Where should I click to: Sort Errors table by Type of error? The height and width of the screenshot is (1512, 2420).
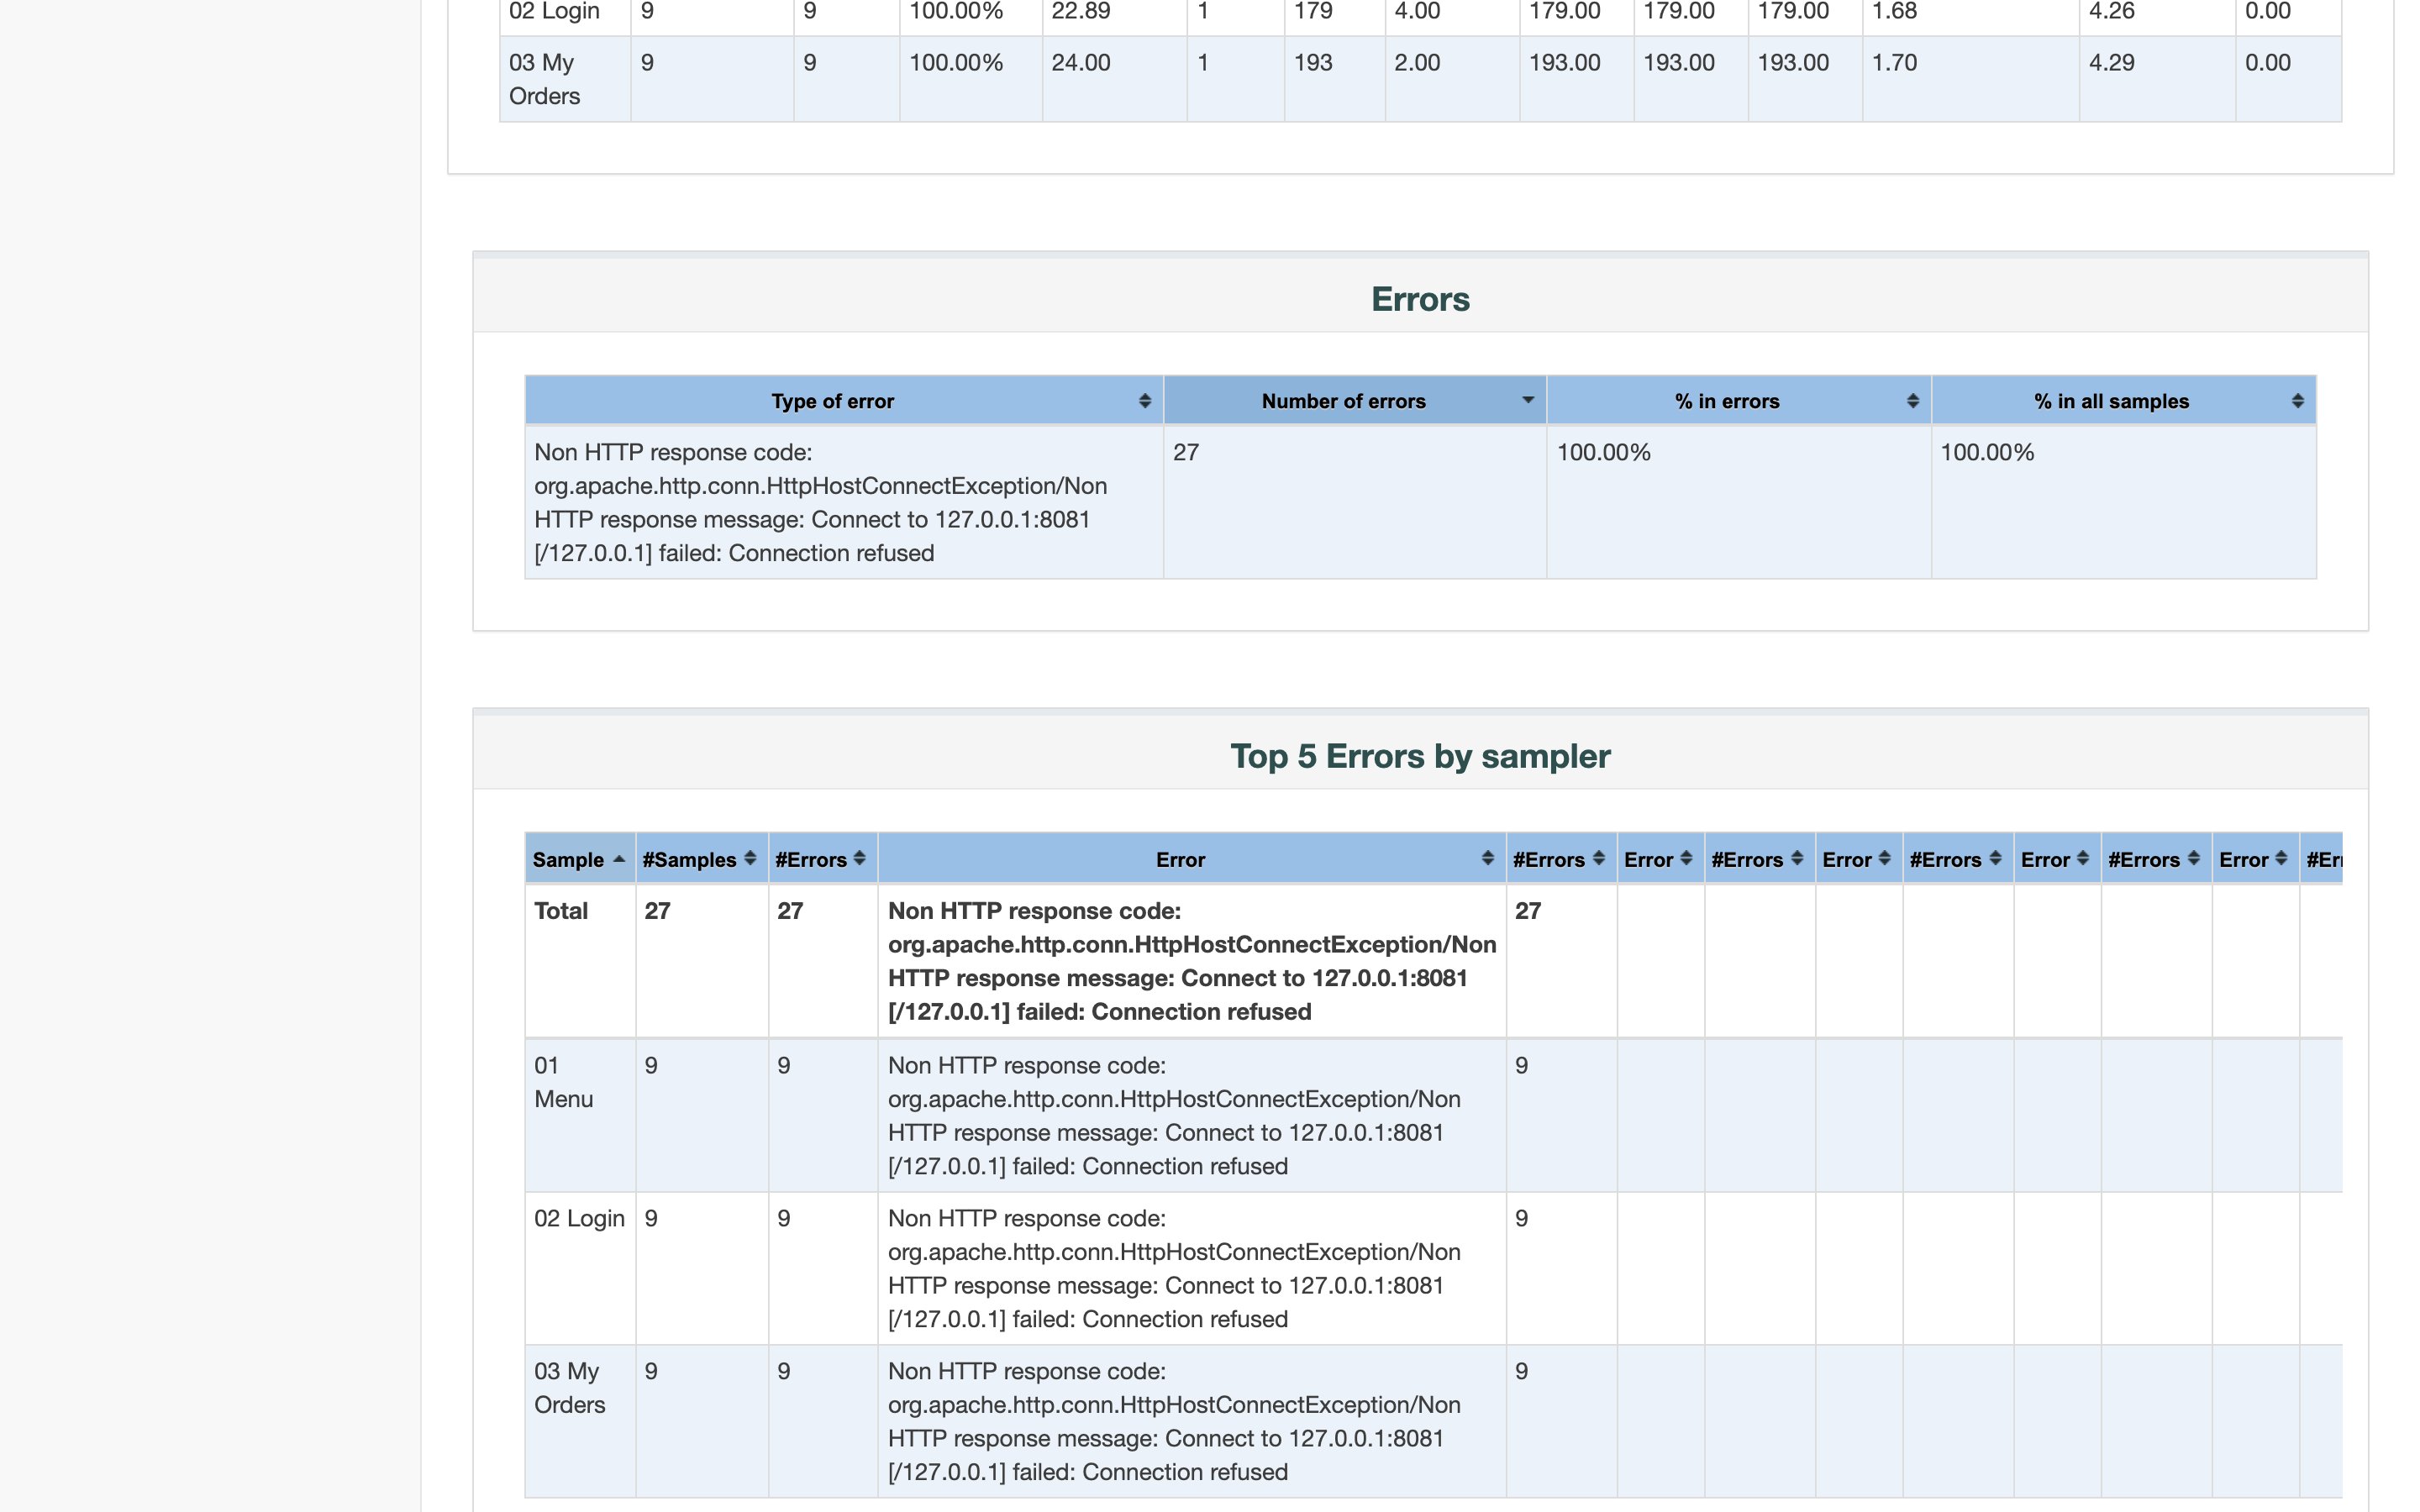point(843,401)
